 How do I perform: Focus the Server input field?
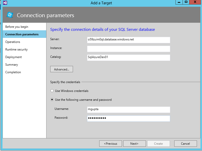pyautogui.click(x=129, y=40)
